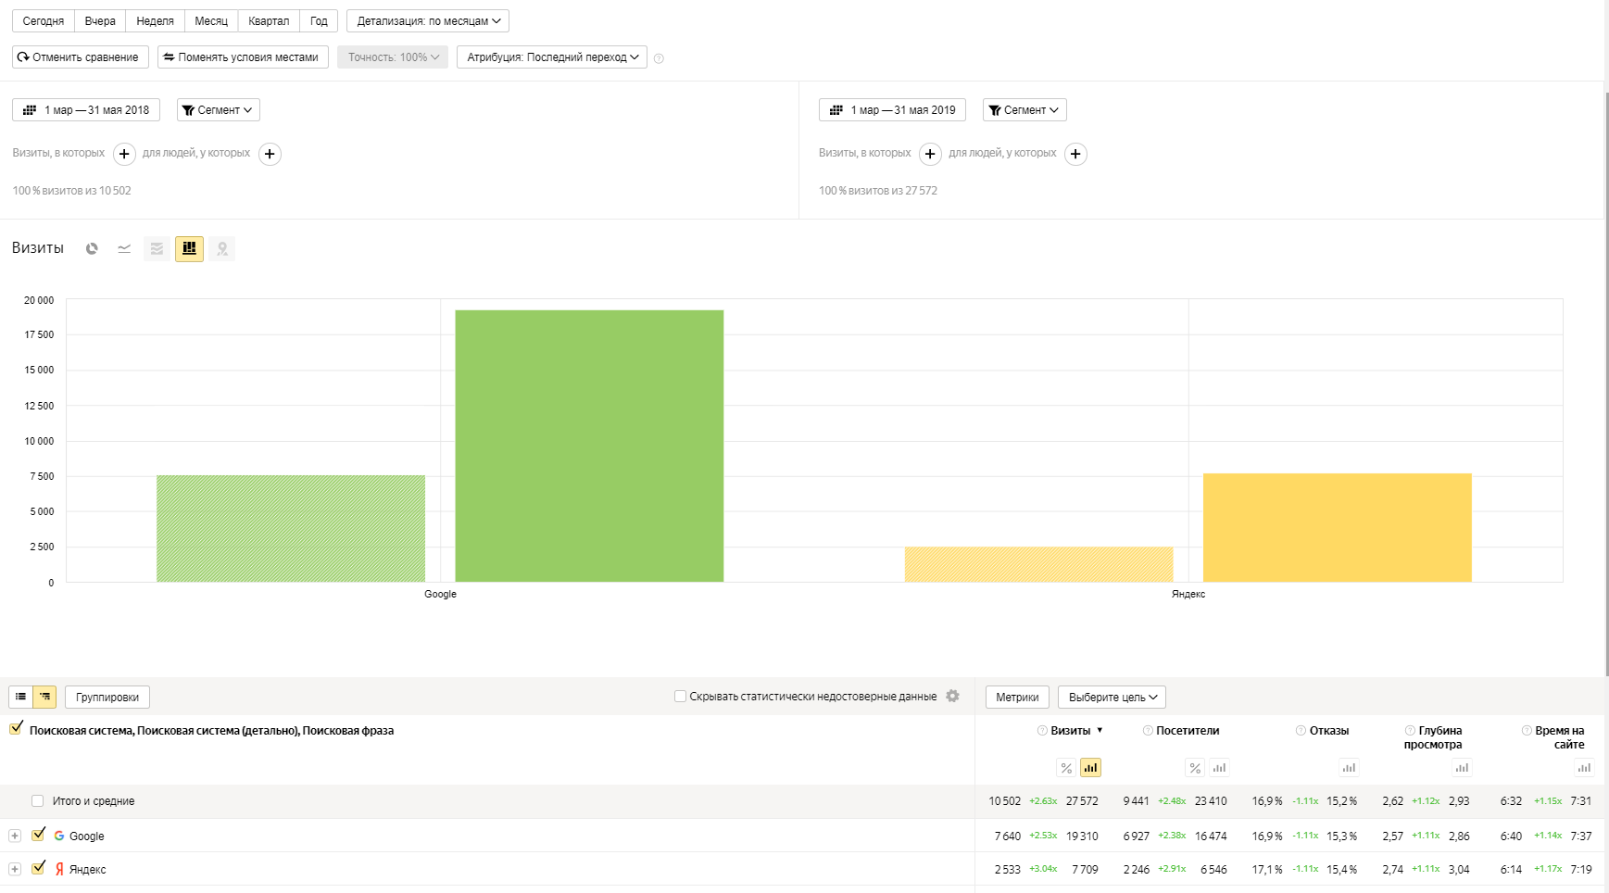Image resolution: width=1609 pixels, height=893 pixels.
Task: Open help for Посетители metric
Action: [1148, 731]
